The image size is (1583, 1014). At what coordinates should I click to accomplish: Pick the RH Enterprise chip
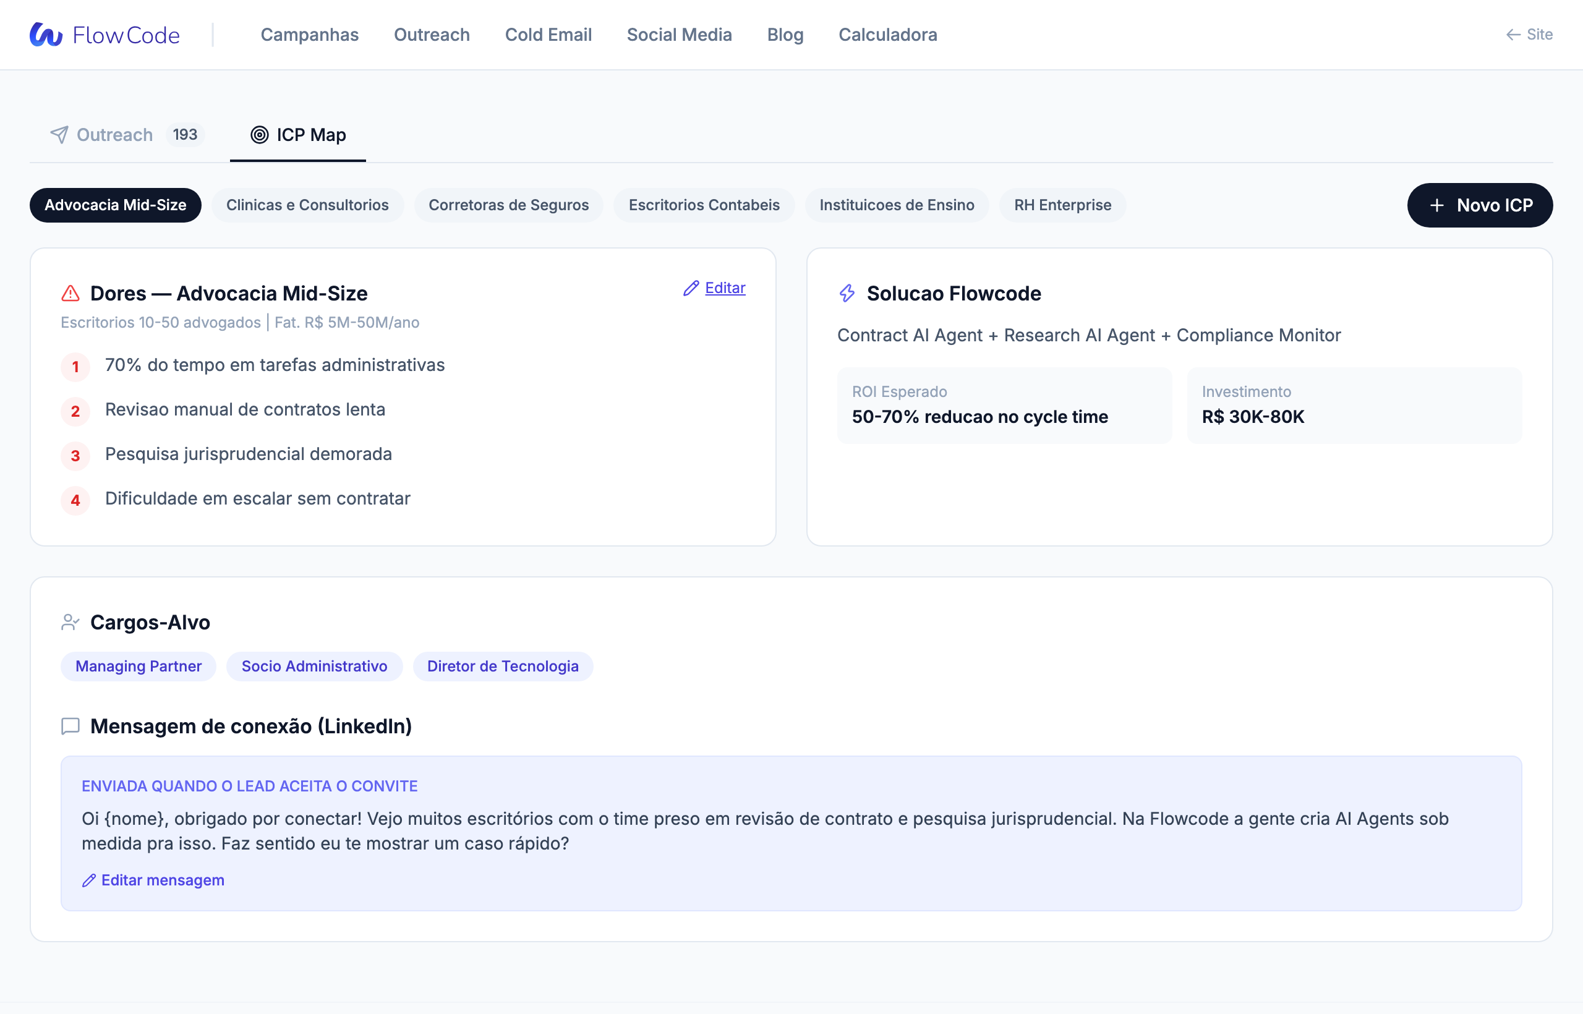(x=1063, y=205)
